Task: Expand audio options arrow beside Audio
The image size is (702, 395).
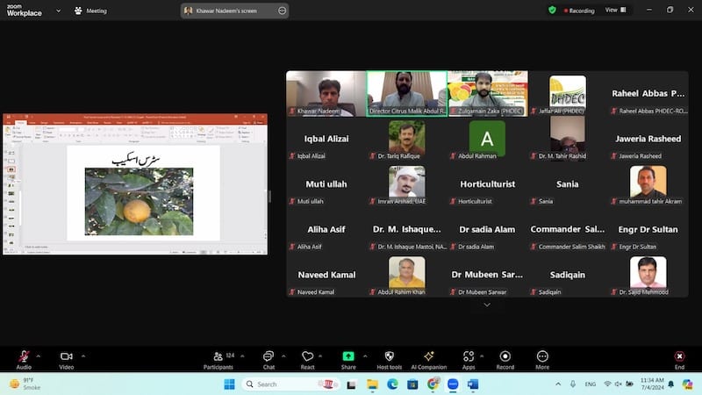Action: click(42, 355)
